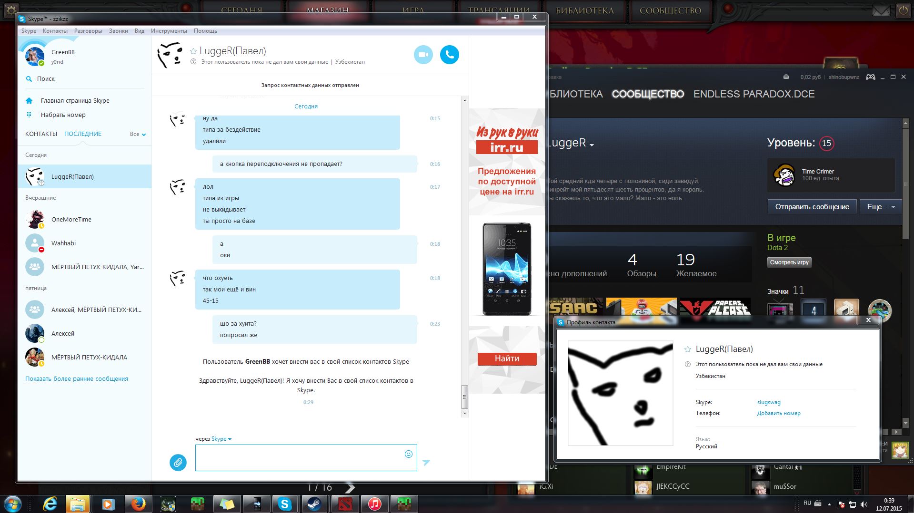Click the Dota 2 settings gear icon

point(11,10)
